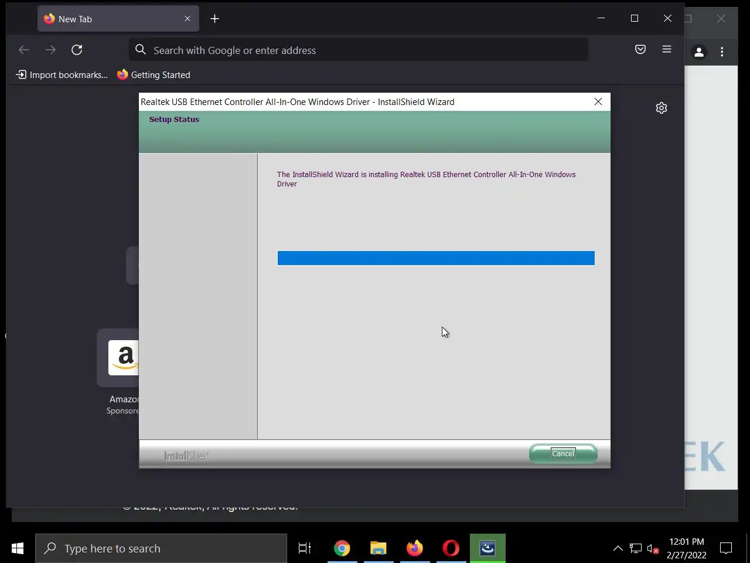The height and width of the screenshot is (563, 750).
Task: Open the clock showing 12:01 PM
Action: [687, 548]
